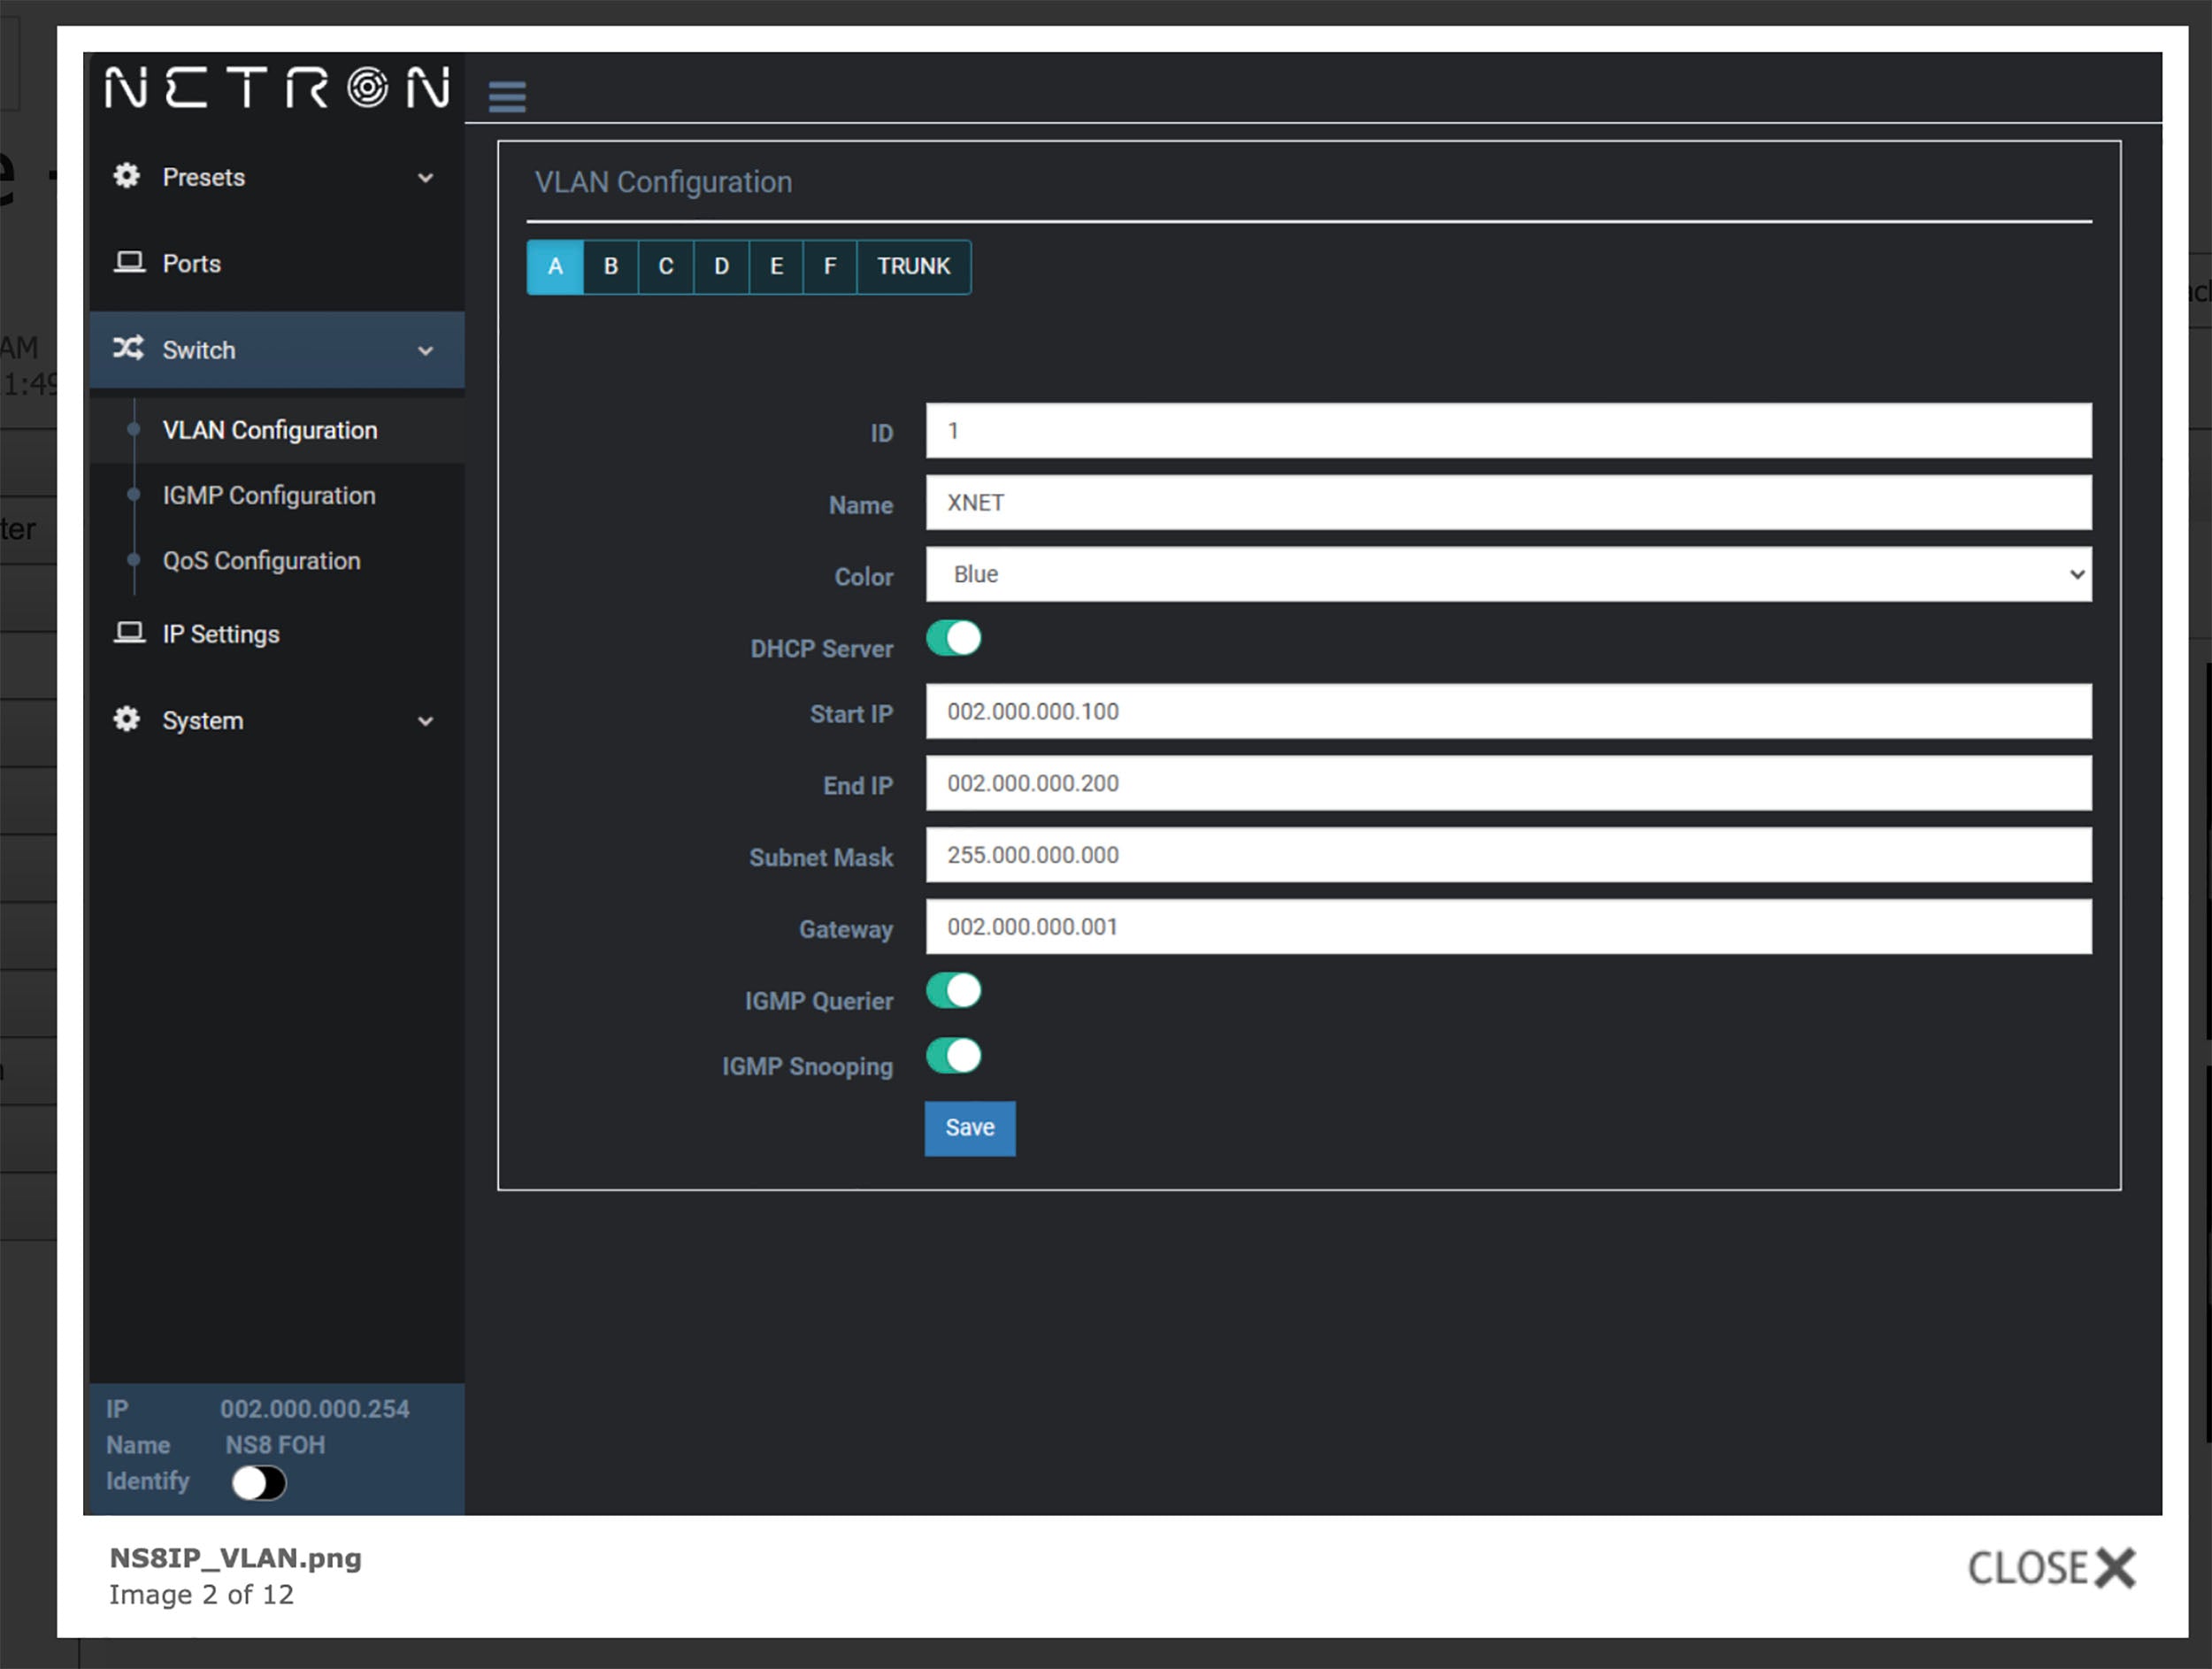This screenshot has height=1669, width=2212.
Task: Click the IP Settings monitor icon
Action: click(x=132, y=633)
